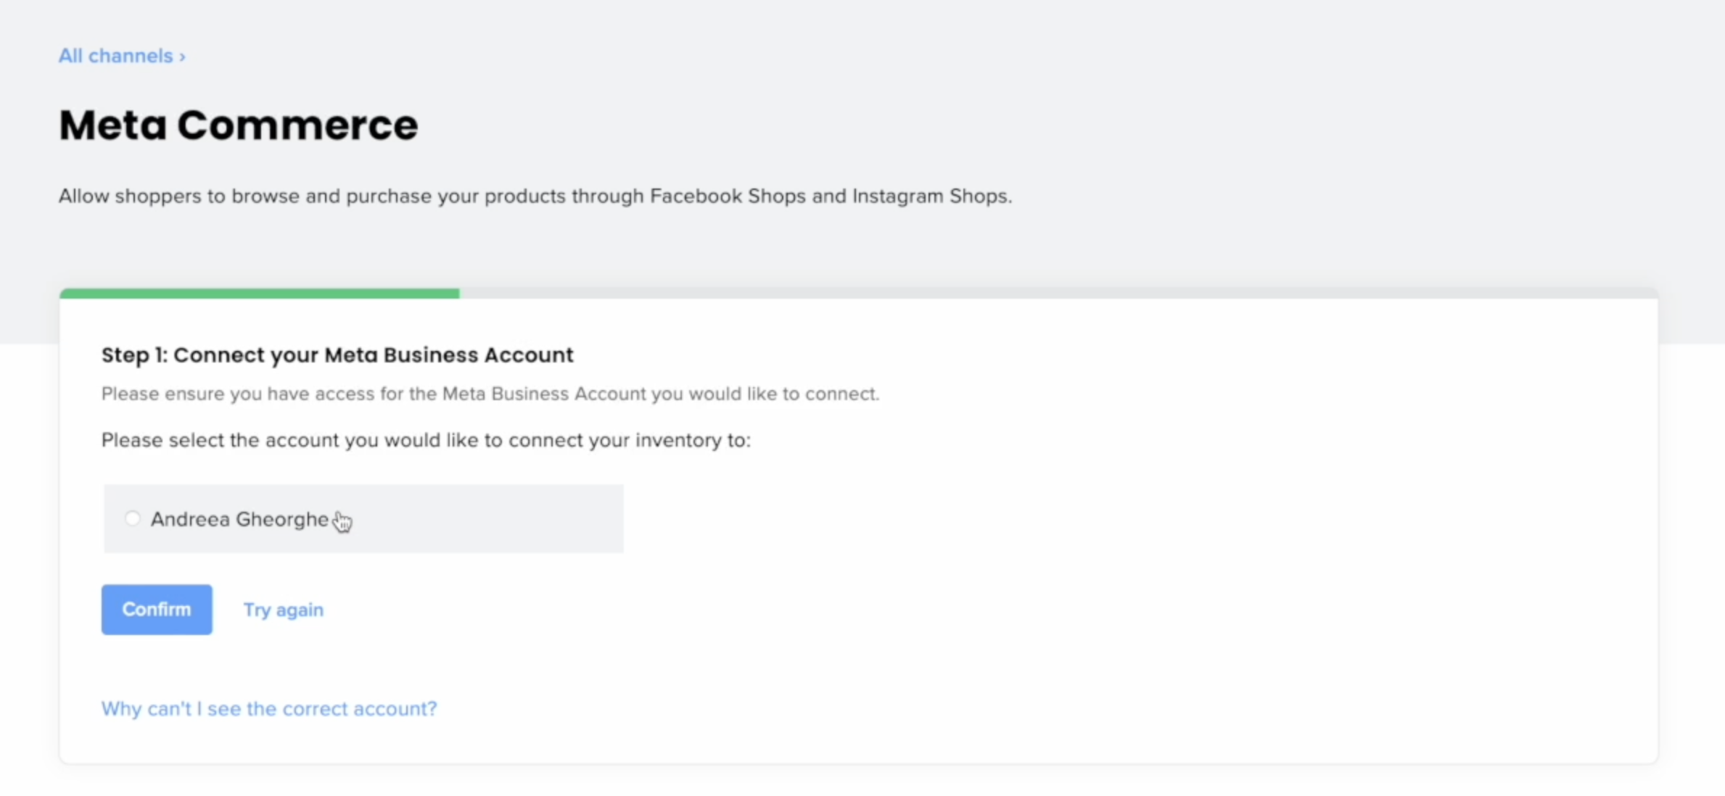Click the word "channels" in breadcrumb
This screenshot has width=1725, height=796.
(x=131, y=56)
